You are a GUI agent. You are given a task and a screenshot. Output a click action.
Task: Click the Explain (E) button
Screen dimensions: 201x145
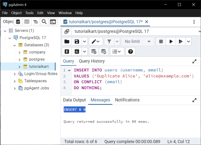pyautogui.click(x=67, y=52)
